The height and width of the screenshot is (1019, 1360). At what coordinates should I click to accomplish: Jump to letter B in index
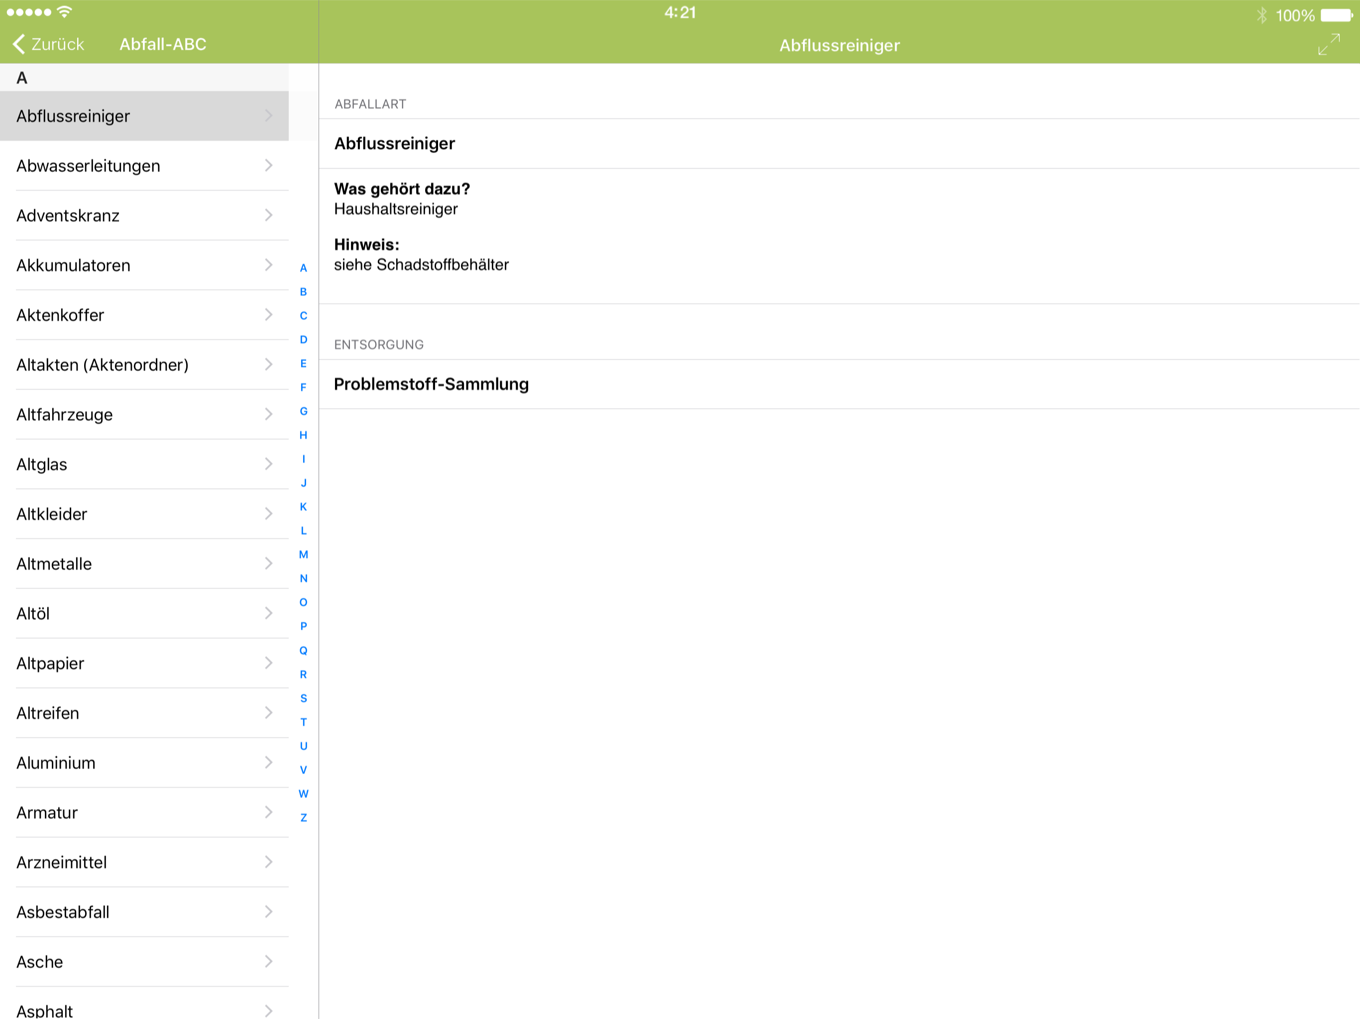[304, 292]
